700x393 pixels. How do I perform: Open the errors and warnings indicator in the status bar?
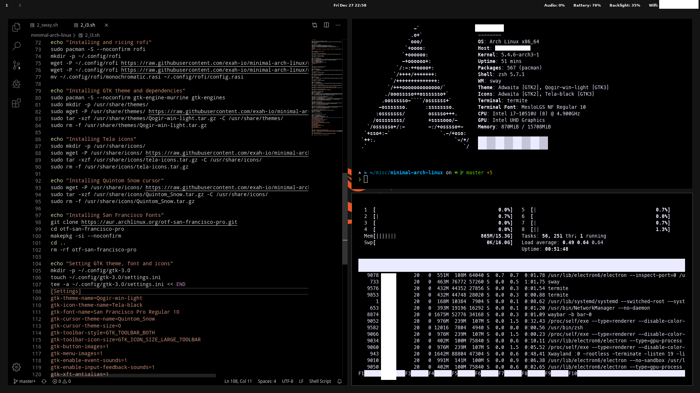pos(62,381)
